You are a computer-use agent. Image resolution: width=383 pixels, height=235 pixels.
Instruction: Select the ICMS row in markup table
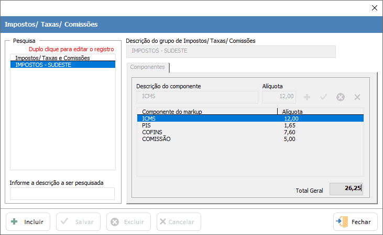(250, 119)
